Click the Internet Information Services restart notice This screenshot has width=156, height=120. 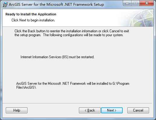coord(57,57)
